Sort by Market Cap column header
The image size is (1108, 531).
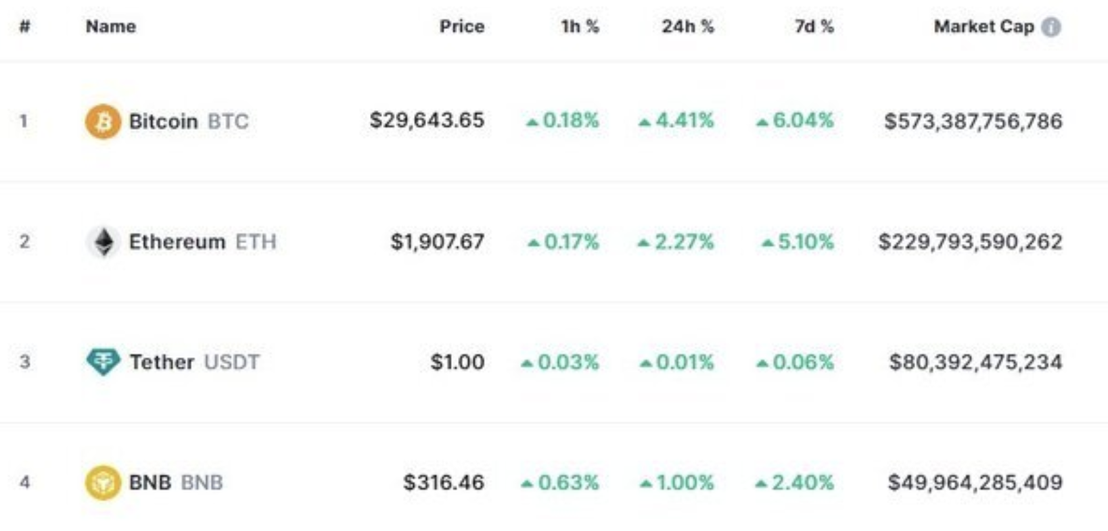[x=984, y=26]
